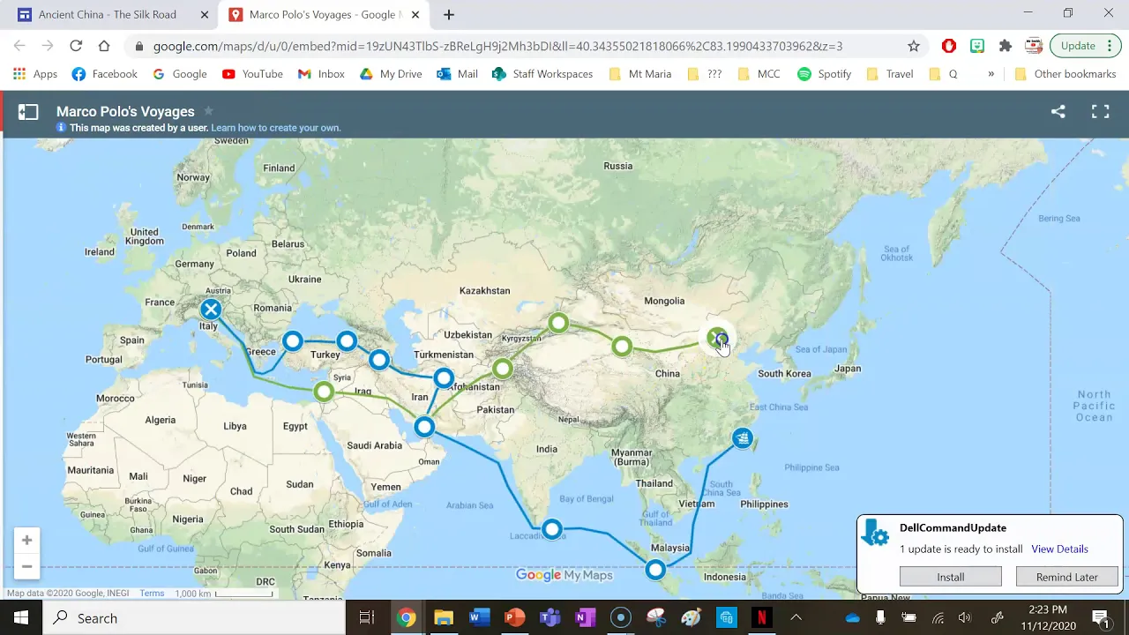Star the Marco Polo's Voyages map
Viewport: 1129px width, 635px height.
coord(209,111)
